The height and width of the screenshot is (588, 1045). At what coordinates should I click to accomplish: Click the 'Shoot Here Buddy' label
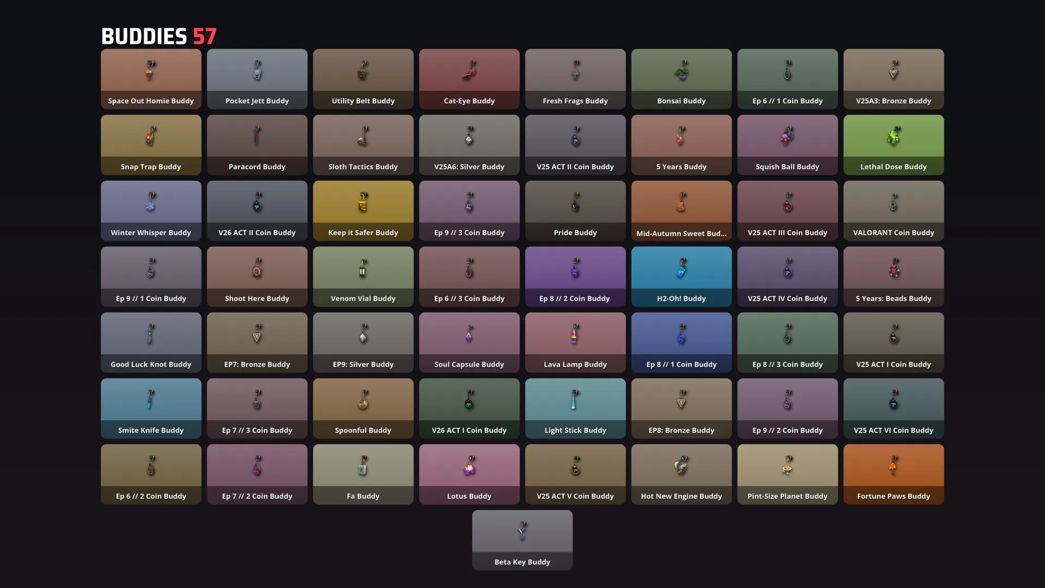(x=257, y=298)
